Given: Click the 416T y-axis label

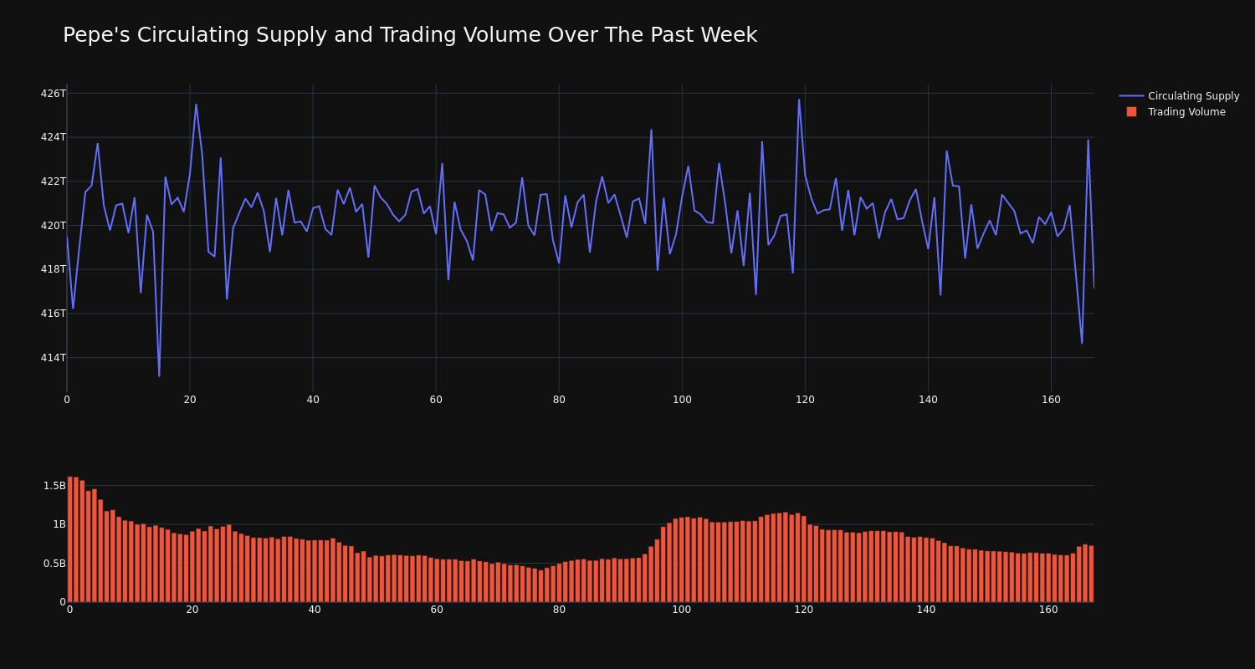Looking at the screenshot, I should click(x=53, y=314).
